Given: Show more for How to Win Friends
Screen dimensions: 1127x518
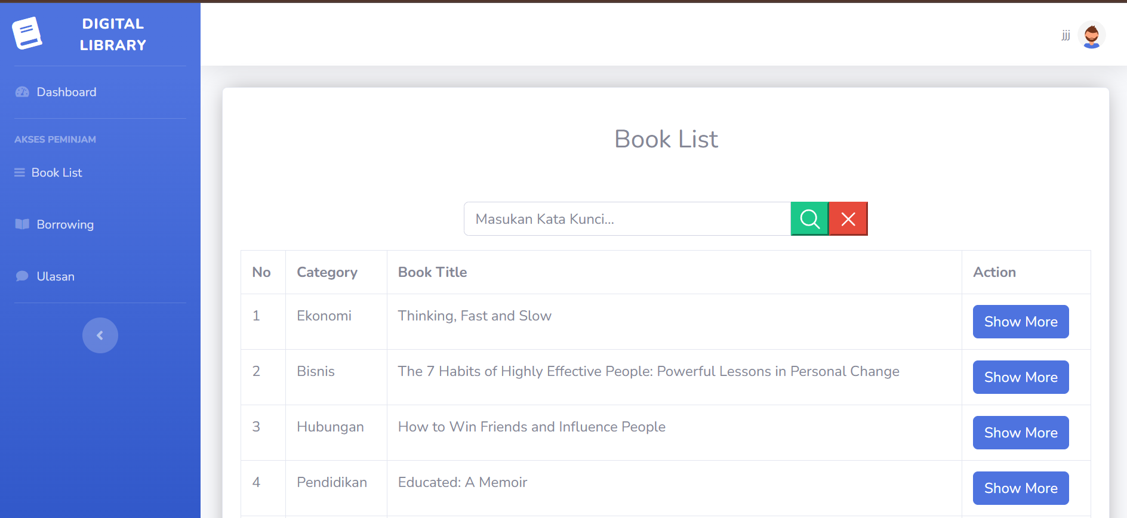Looking at the screenshot, I should tap(1020, 433).
